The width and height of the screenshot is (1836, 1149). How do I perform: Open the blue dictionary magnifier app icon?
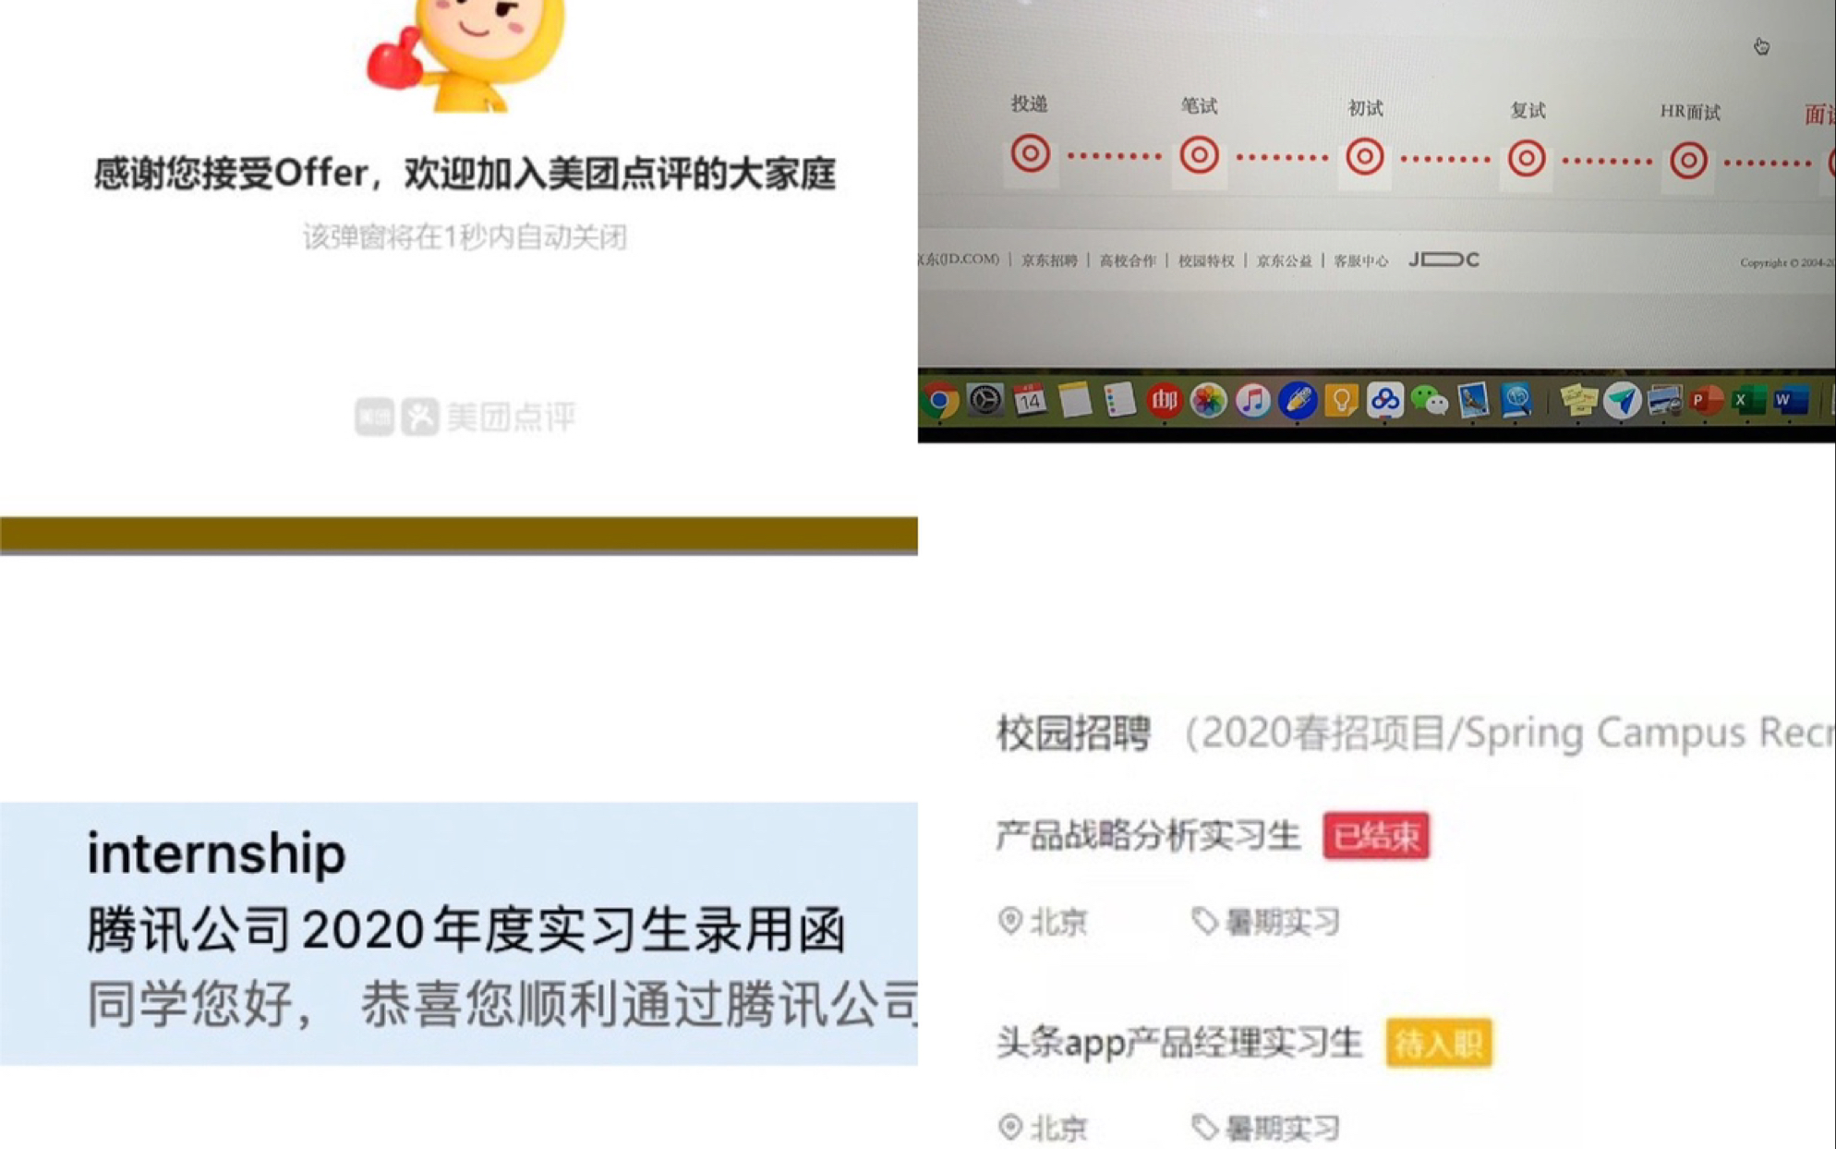[x=1516, y=400]
